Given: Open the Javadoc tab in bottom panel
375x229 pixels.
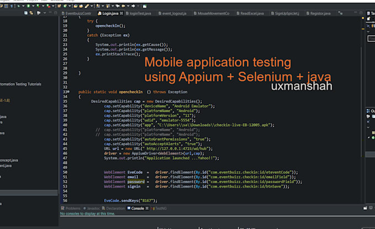Looking at the screenshot, I should (x=92, y=208).
